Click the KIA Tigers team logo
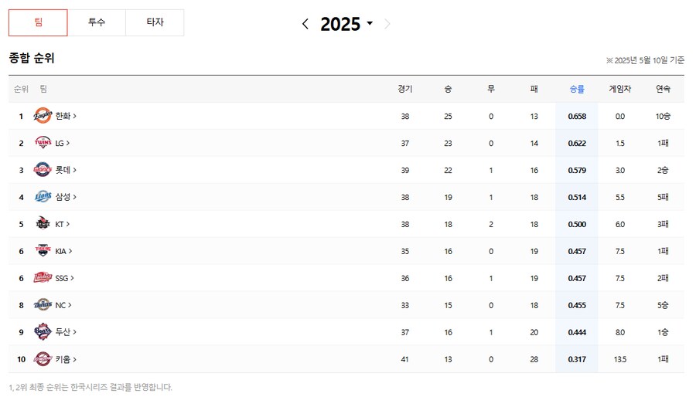 coord(43,251)
